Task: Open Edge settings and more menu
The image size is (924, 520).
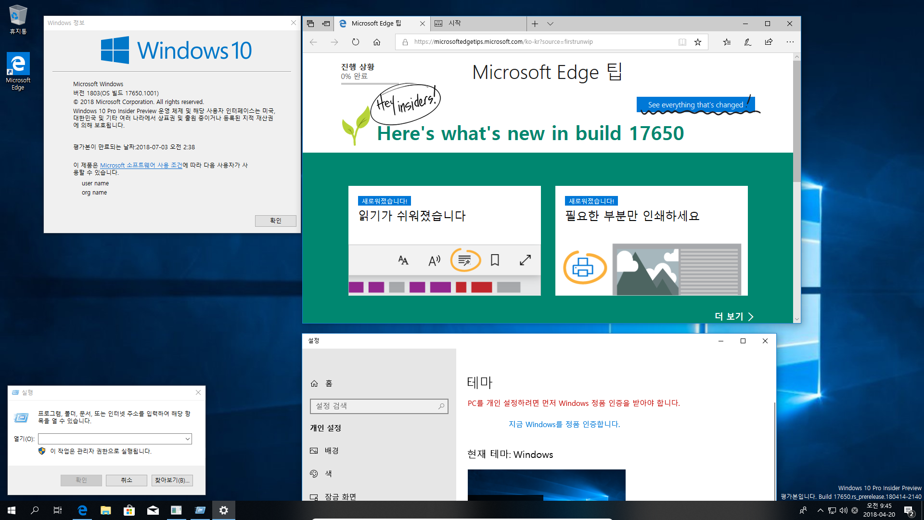Action: click(790, 42)
